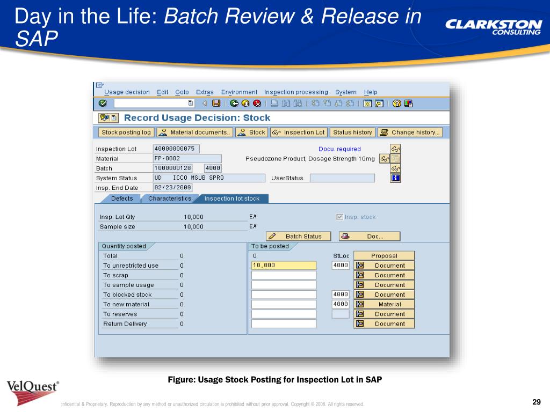
Task: Open the Goto menu
Action: pos(182,92)
